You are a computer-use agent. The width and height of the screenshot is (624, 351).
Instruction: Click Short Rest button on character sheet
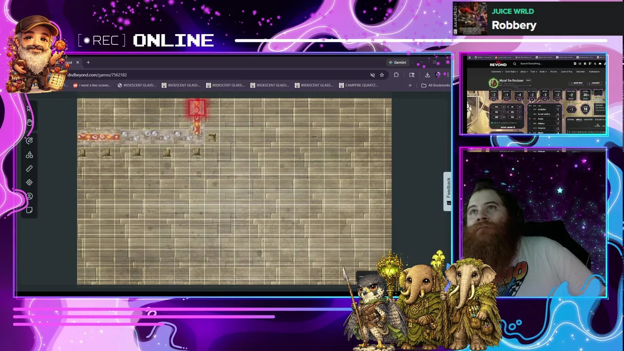point(576,83)
